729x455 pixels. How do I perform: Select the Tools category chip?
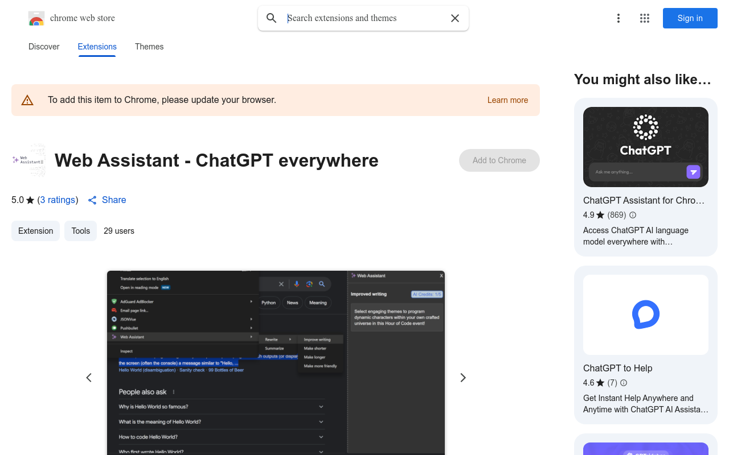(x=80, y=231)
